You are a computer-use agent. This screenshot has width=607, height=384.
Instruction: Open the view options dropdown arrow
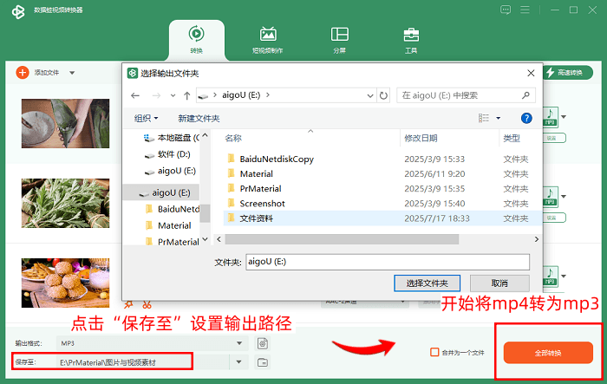click(x=498, y=118)
